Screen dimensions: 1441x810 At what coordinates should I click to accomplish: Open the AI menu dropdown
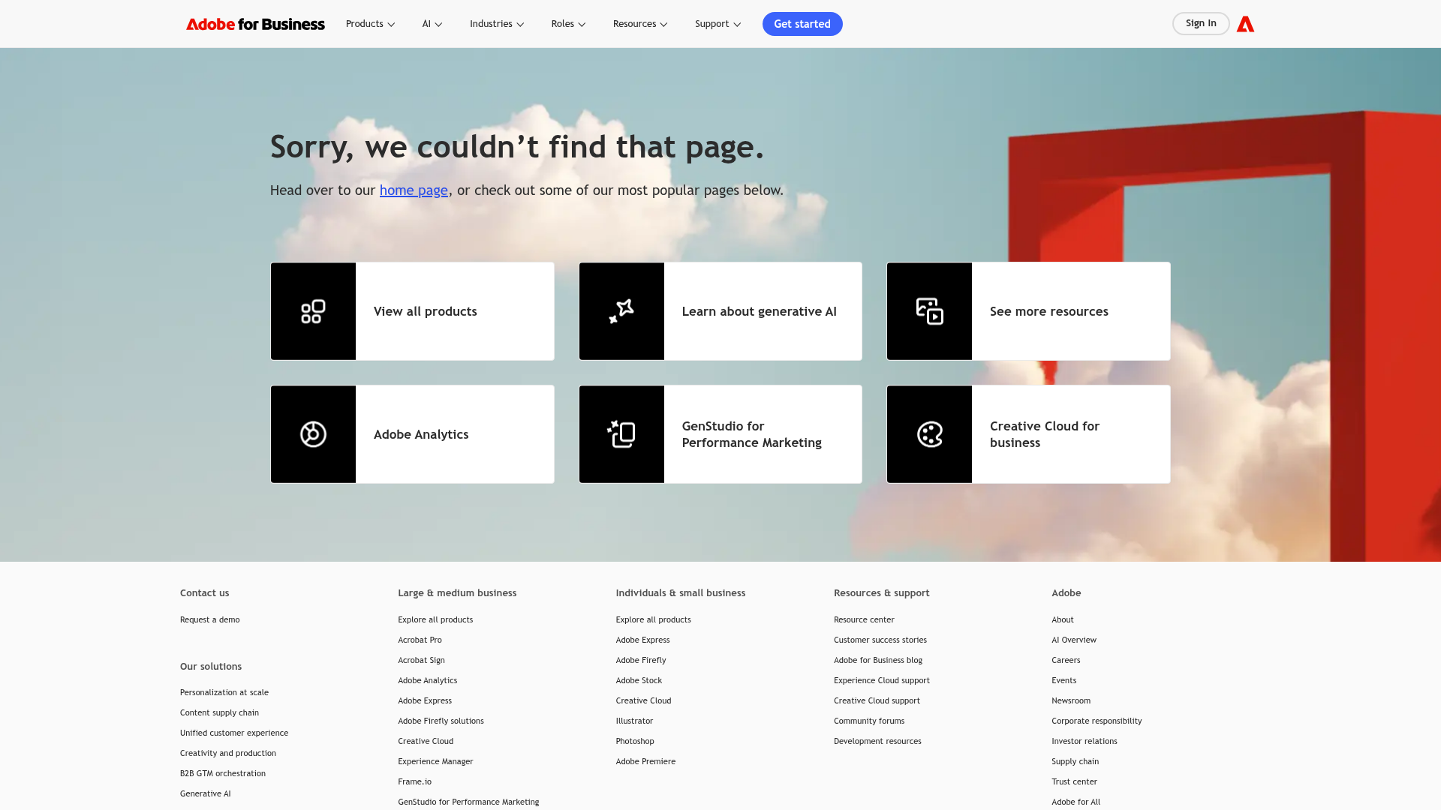[x=432, y=23]
